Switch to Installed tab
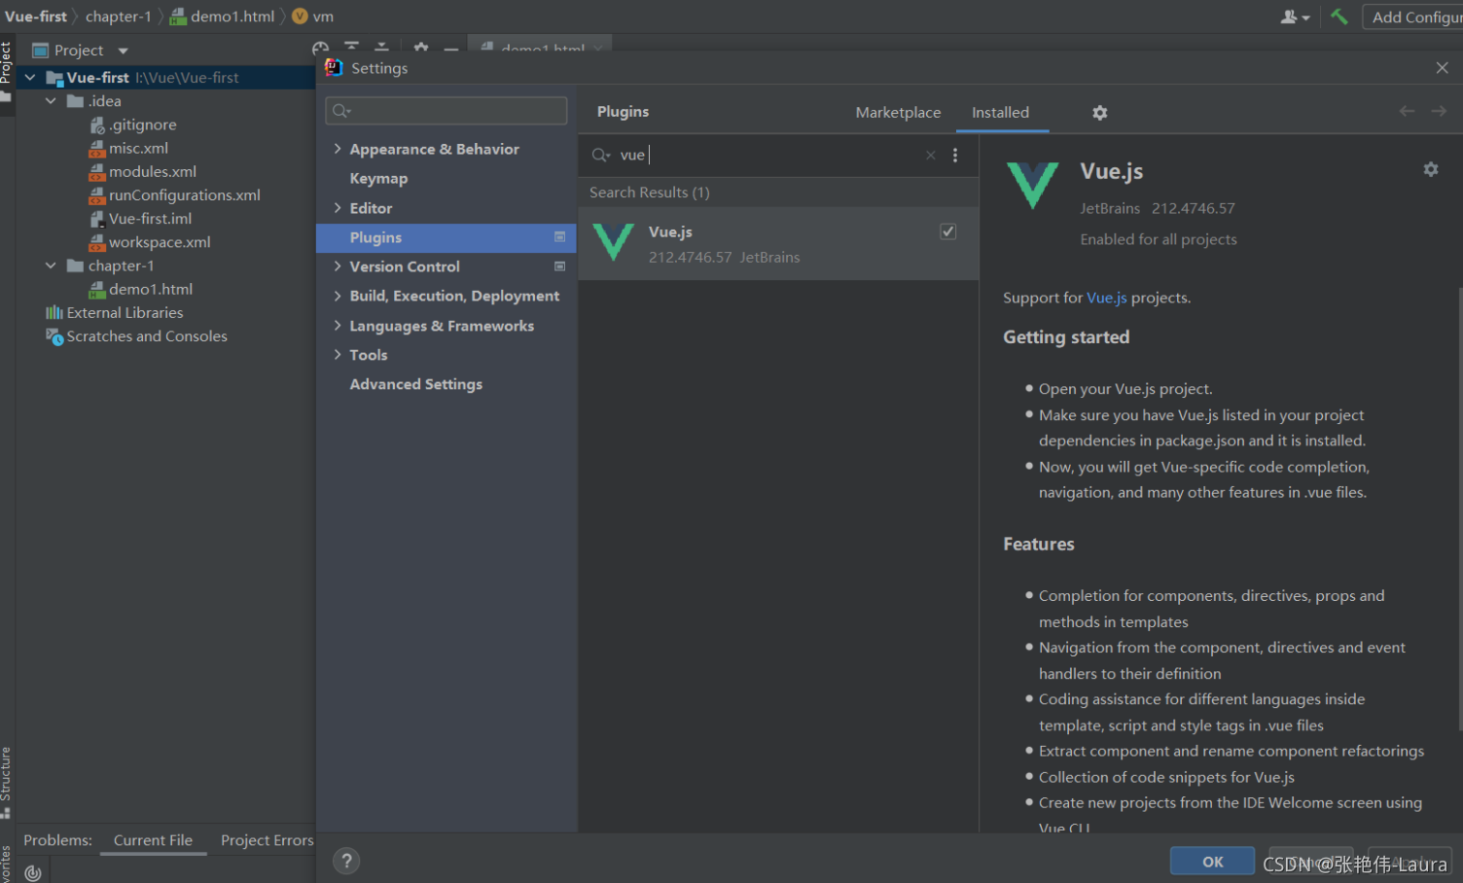The image size is (1463, 883). point(1000,113)
